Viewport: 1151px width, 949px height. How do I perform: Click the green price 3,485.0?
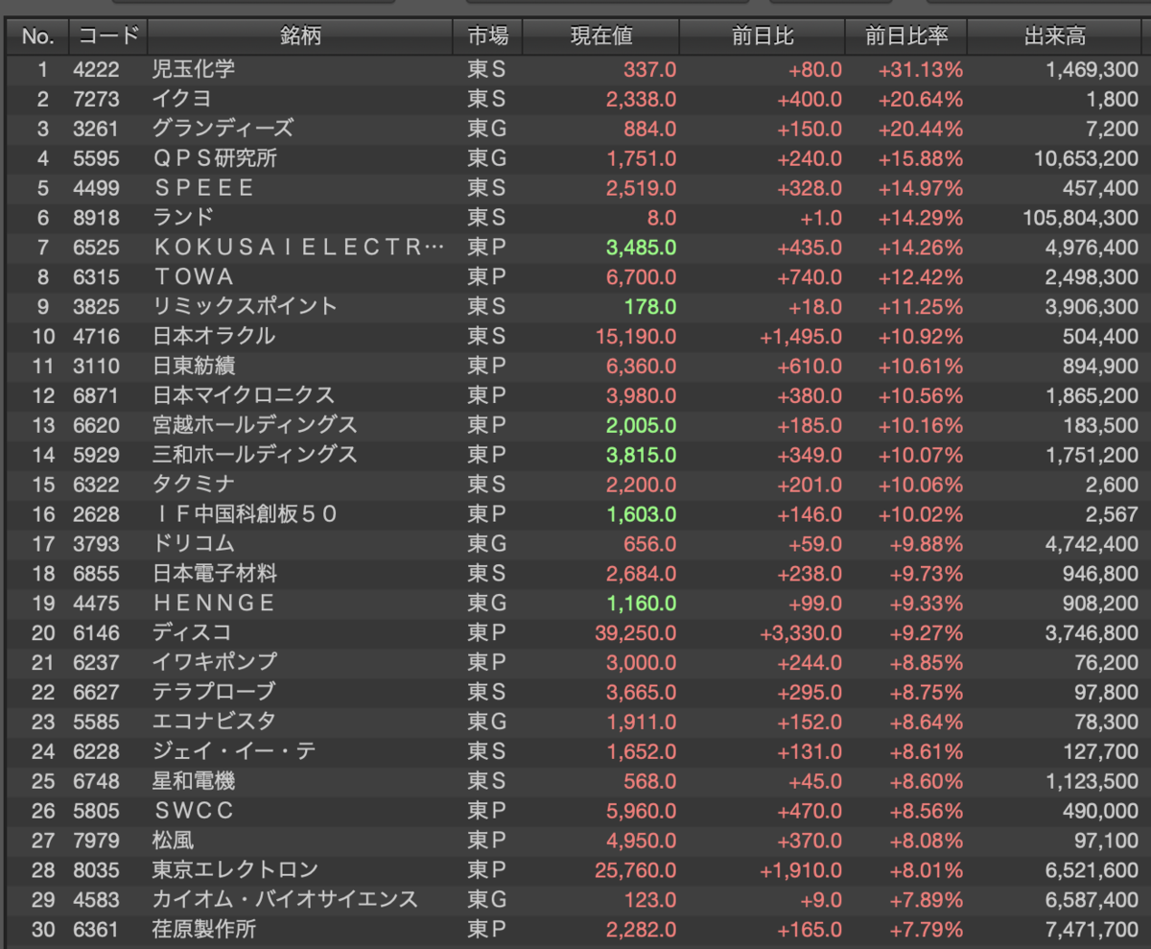point(642,248)
